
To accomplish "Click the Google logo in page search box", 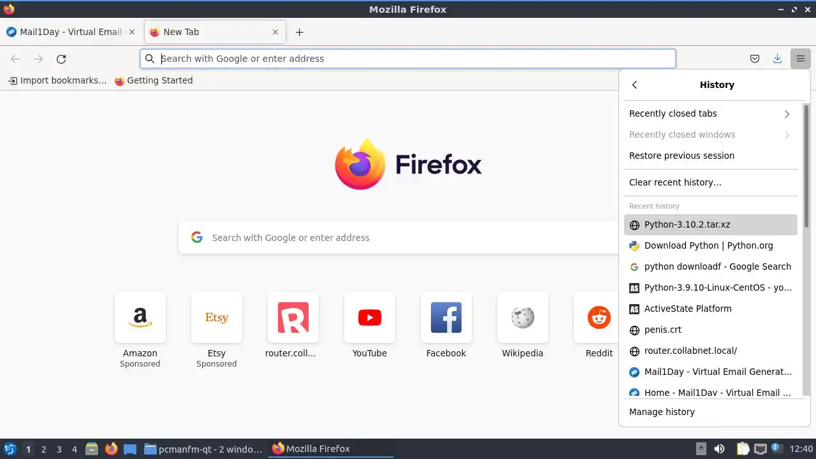I will [197, 237].
